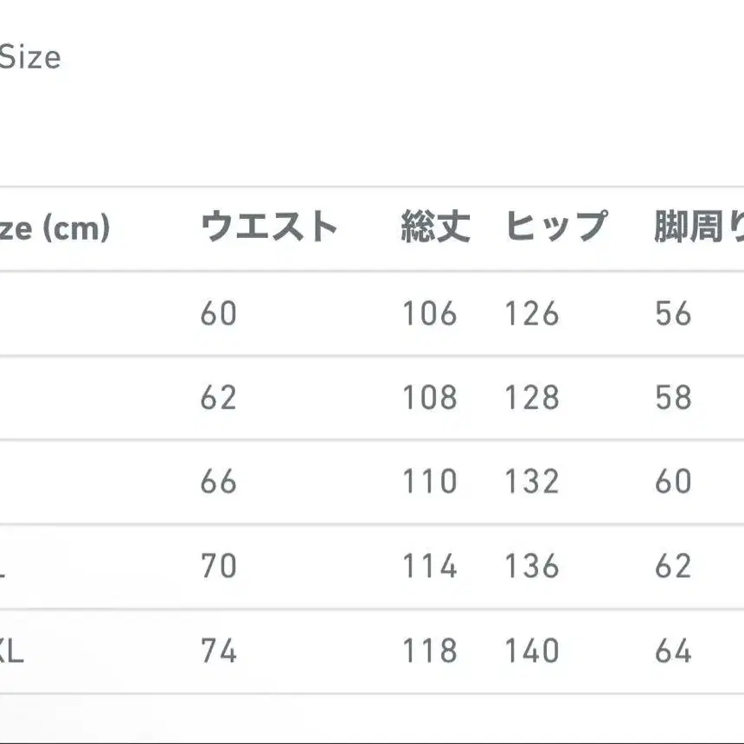Click total length value 106
744x744 pixels.
(x=430, y=313)
